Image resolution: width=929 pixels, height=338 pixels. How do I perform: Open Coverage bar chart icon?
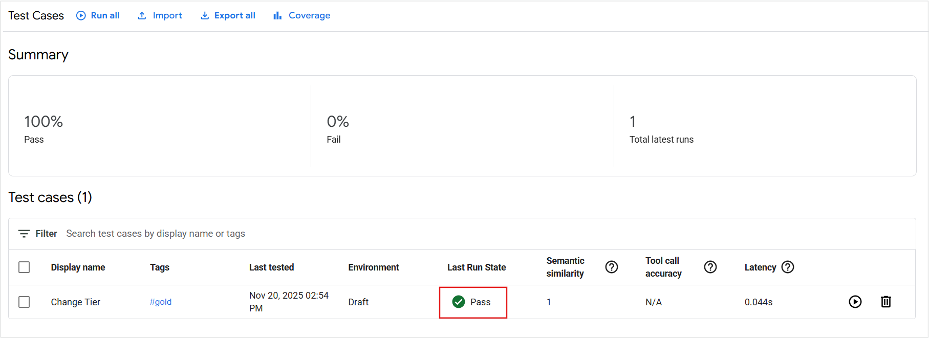tap(277, 15)
